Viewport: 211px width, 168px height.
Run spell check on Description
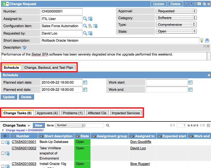(x=25, y=48)
